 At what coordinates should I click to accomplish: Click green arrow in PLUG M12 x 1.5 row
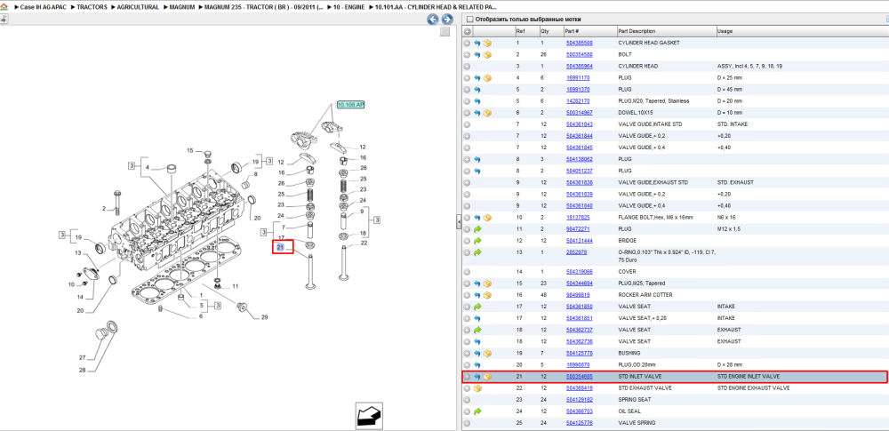point(477,229)
